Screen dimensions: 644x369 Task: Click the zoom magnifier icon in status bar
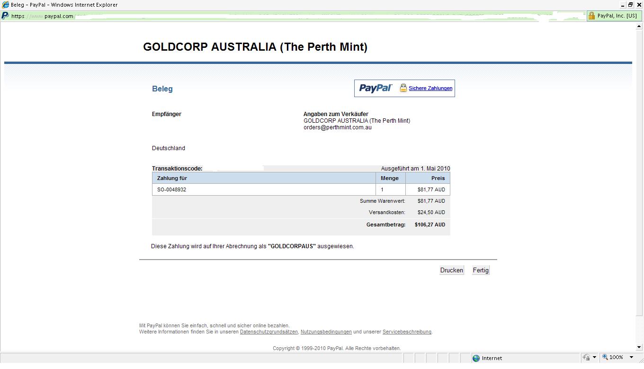605,357
